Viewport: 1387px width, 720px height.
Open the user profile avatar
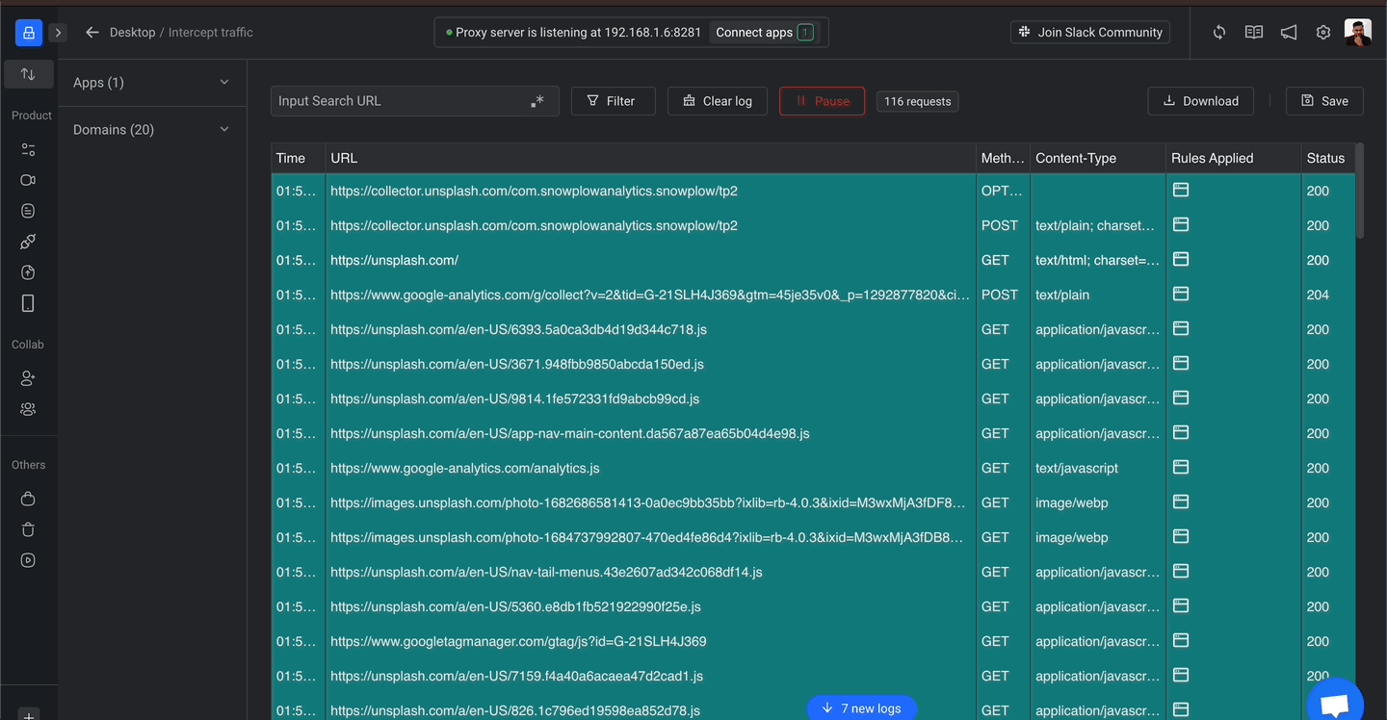coord(1358,33)
